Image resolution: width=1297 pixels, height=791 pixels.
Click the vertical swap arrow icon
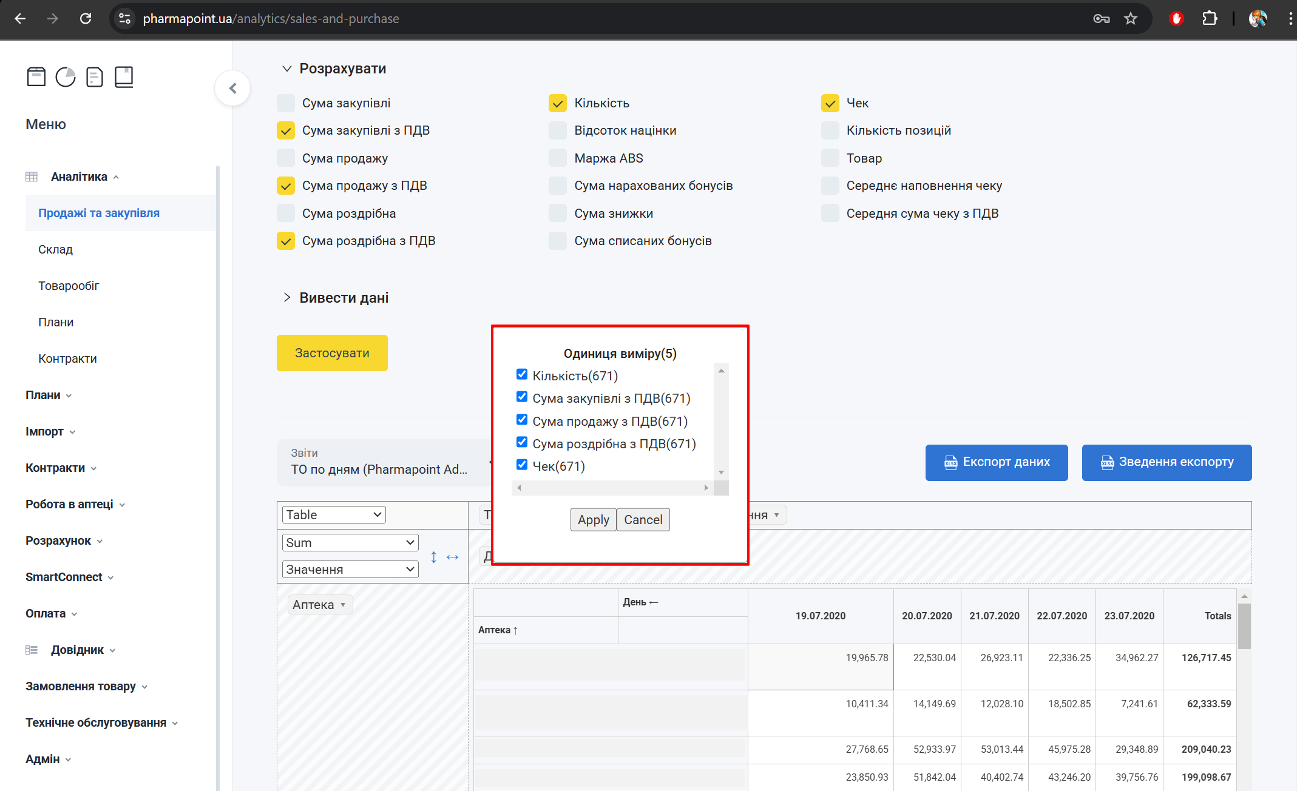433,557
